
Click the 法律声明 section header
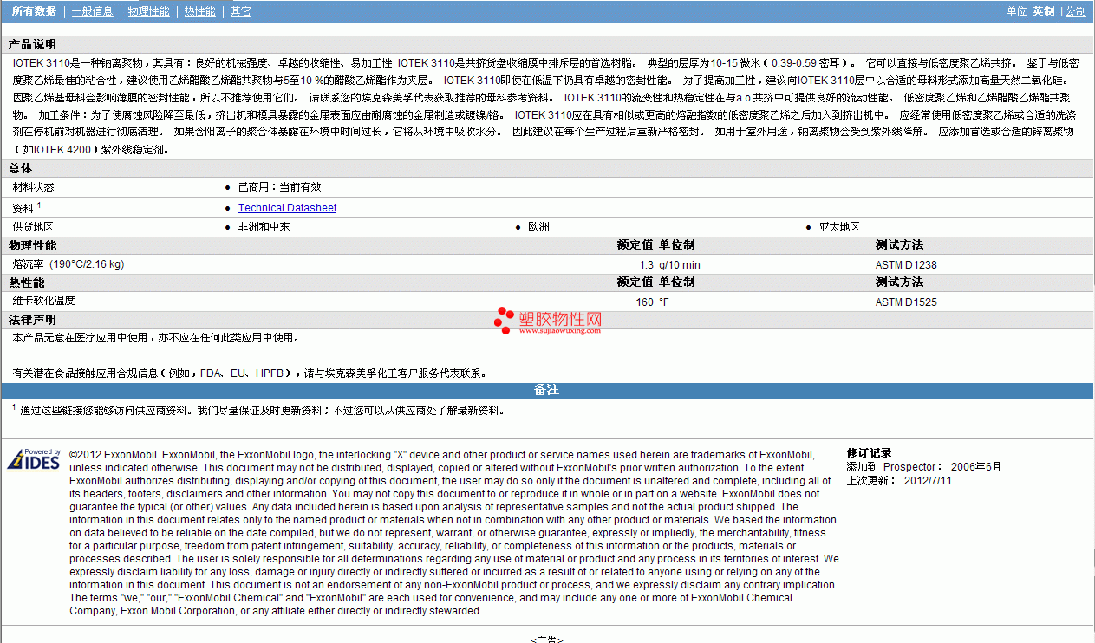[x=32, y=321]
